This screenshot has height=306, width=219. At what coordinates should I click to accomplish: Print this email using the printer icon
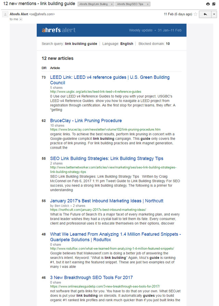208,4
